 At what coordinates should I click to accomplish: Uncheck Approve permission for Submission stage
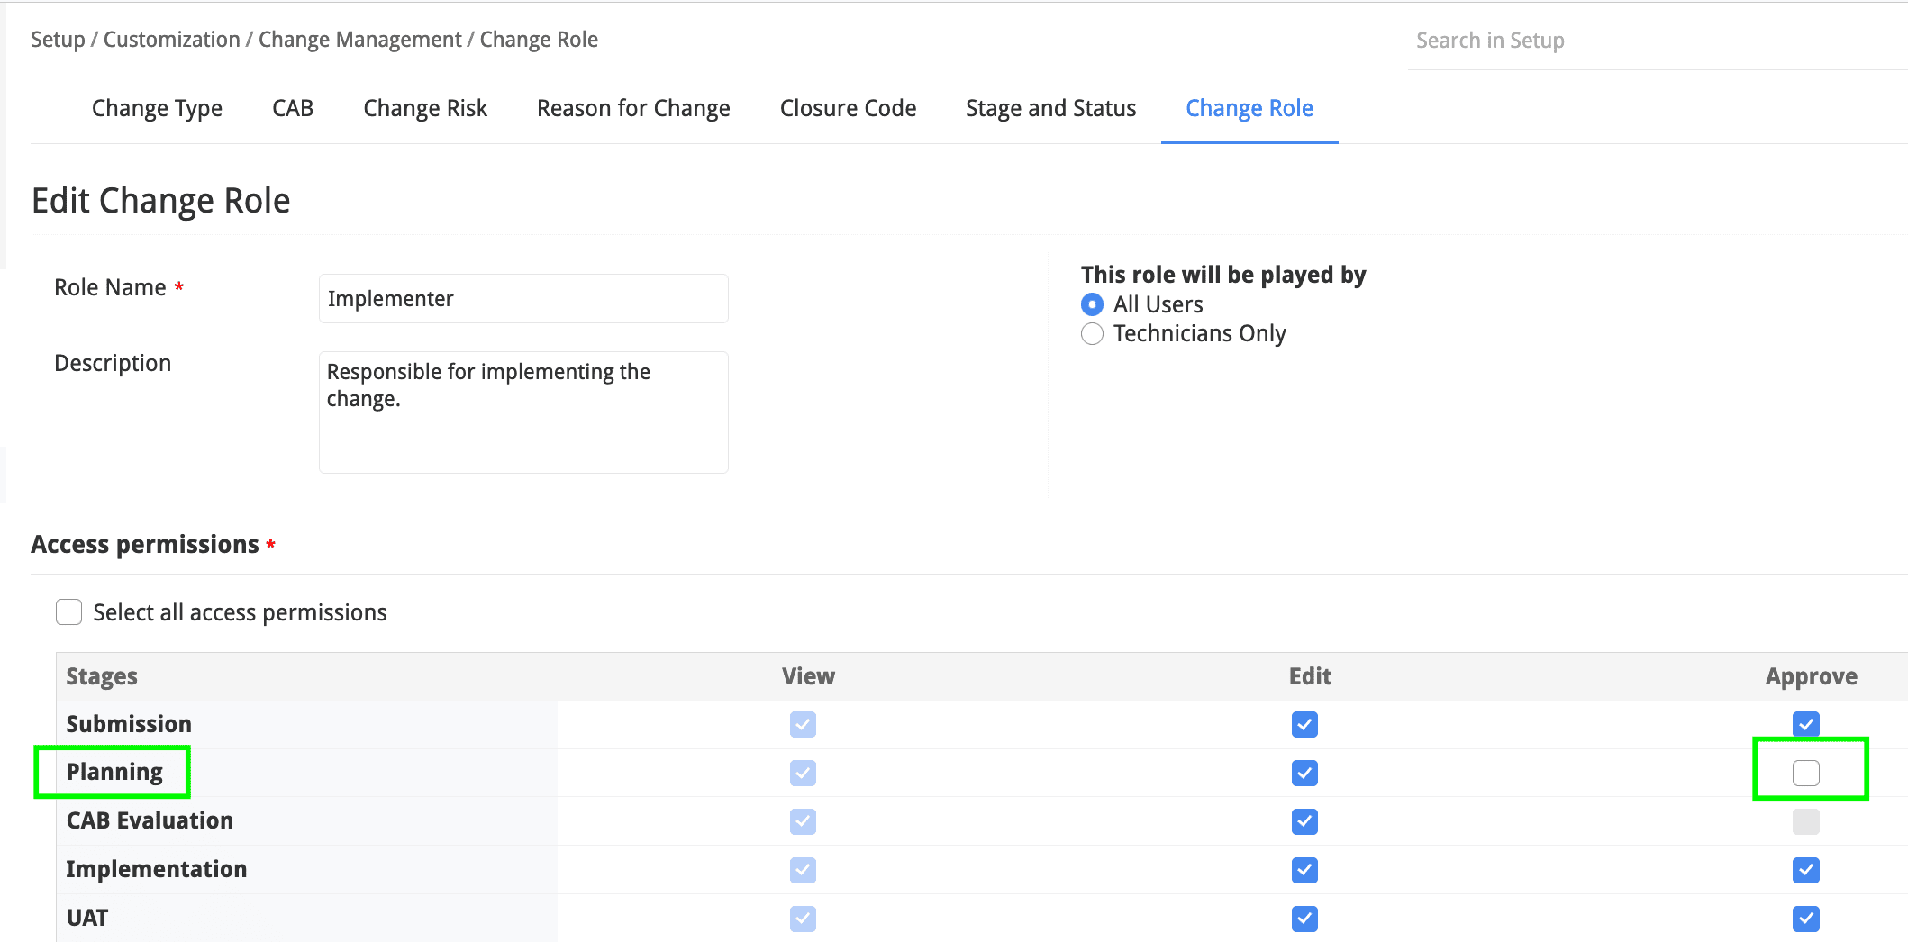[x=1805, y=724]
